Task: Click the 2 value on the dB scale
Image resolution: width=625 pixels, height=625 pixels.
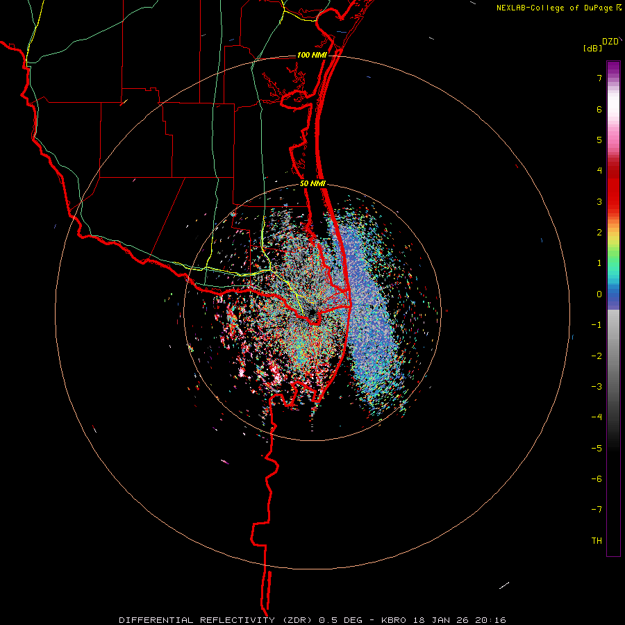Action: tap(599, 233)
